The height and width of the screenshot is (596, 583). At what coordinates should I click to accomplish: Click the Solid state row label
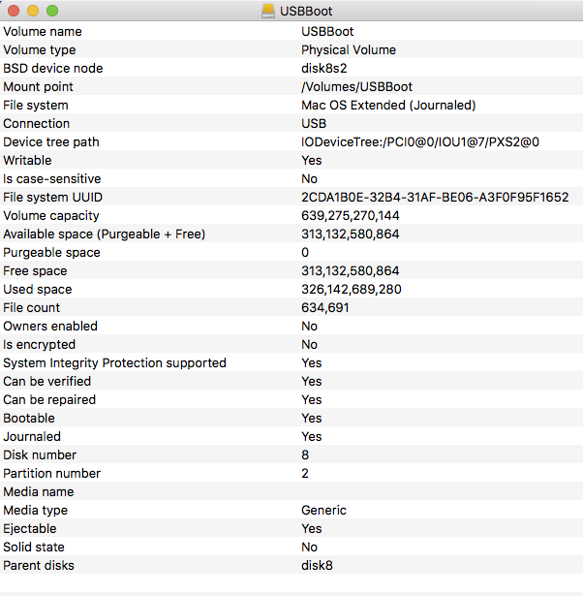pos(34,547)
